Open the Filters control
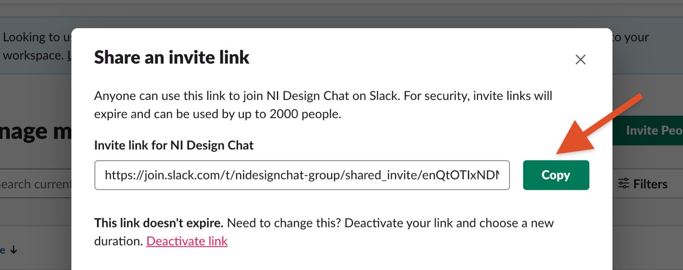 coord(643,184)
